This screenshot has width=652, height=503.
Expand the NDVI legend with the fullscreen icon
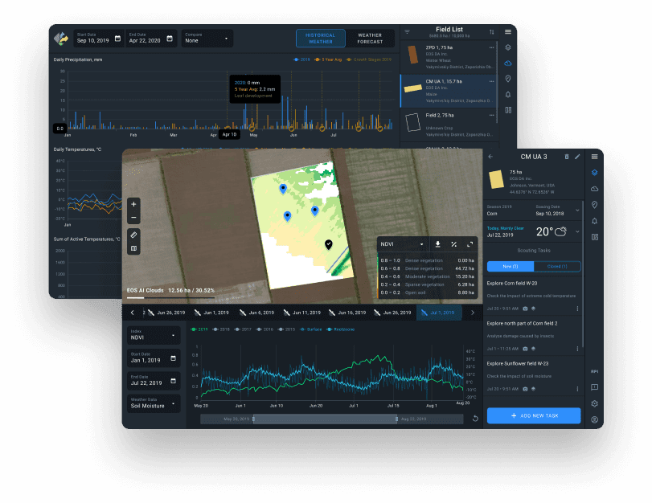[x=470, y=244]
